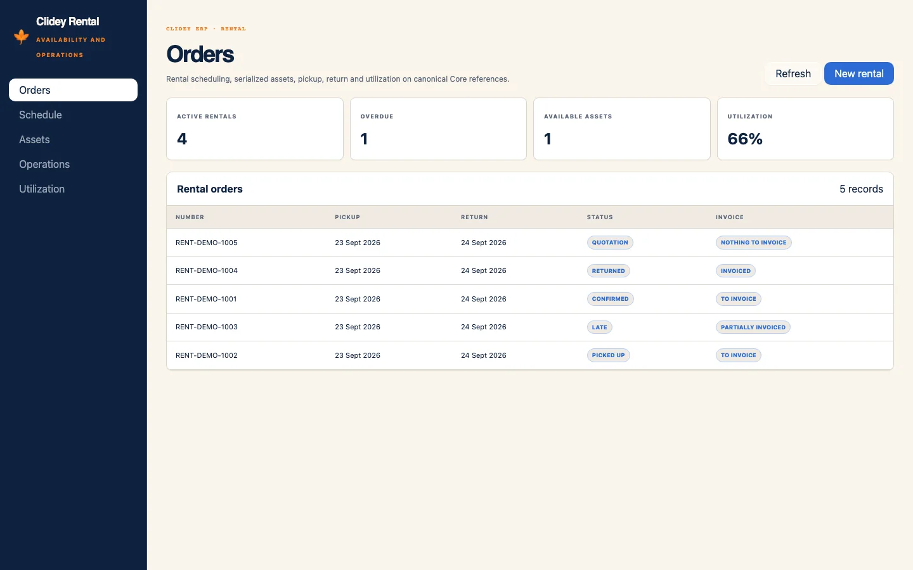Screen dimensions: 913x570
Task: Click the RETURNED status badge
Action: pyautogui.click(x=609, y=271)
